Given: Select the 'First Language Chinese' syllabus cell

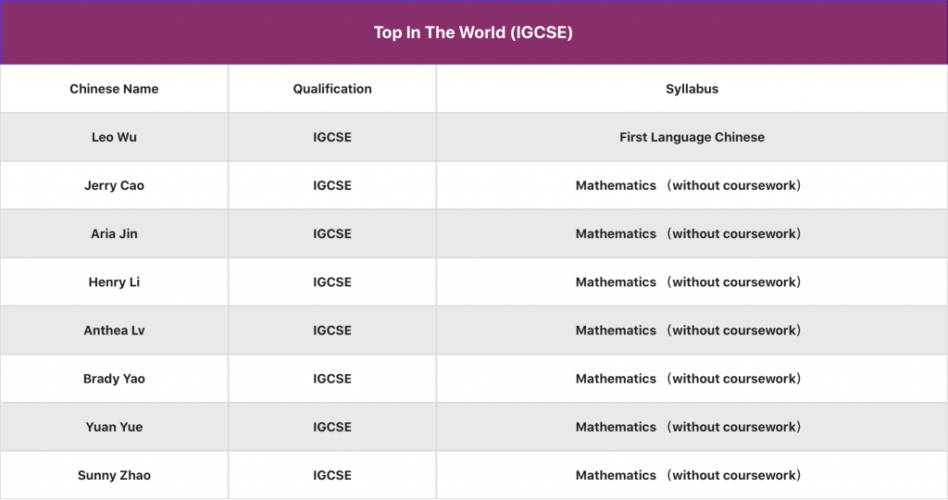Looking at the screenshot, I should [692, 137].
